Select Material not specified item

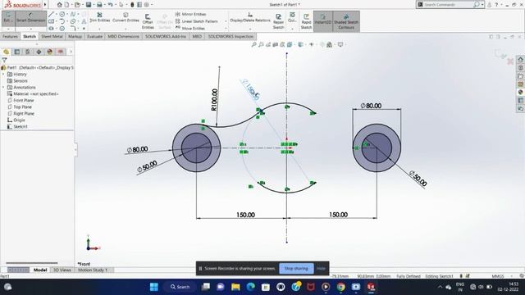coord(33,94)
